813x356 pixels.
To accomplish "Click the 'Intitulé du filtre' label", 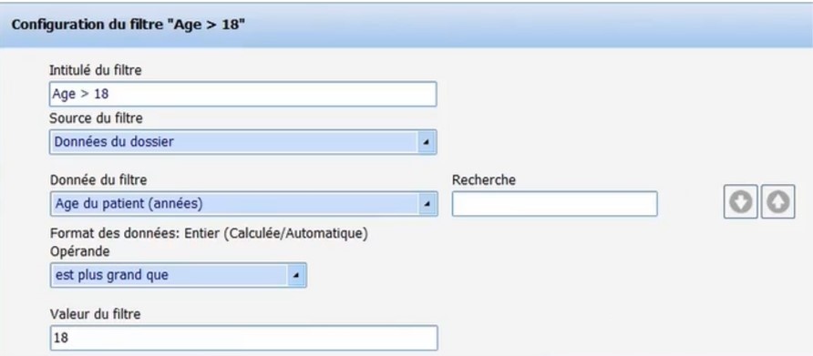I will pyautogui.click(x=96, y=70).
